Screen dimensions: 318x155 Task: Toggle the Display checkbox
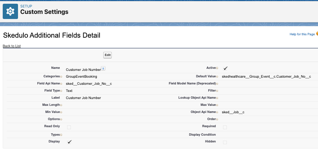69,142
